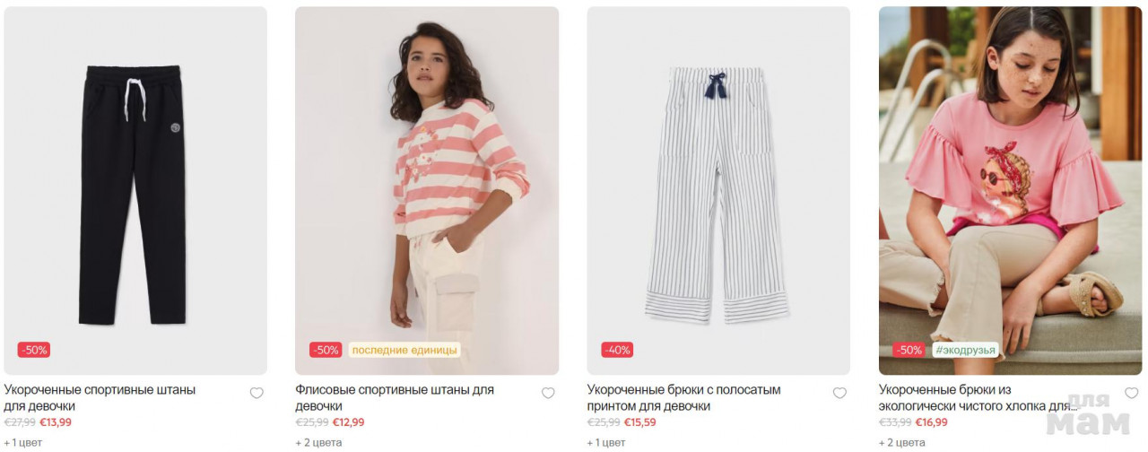
Task: Open 'Укороченные спортивные штаны для девочки' link
Action: pyautogui.click(x=100, y=398)
